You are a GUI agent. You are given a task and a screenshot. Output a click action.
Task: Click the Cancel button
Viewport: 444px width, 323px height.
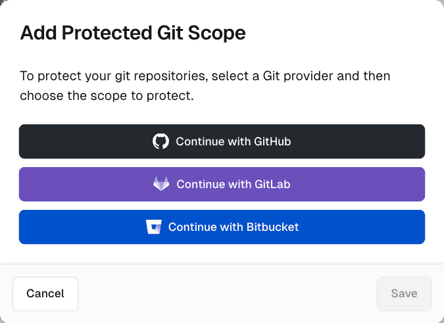(x=45, y=293)
